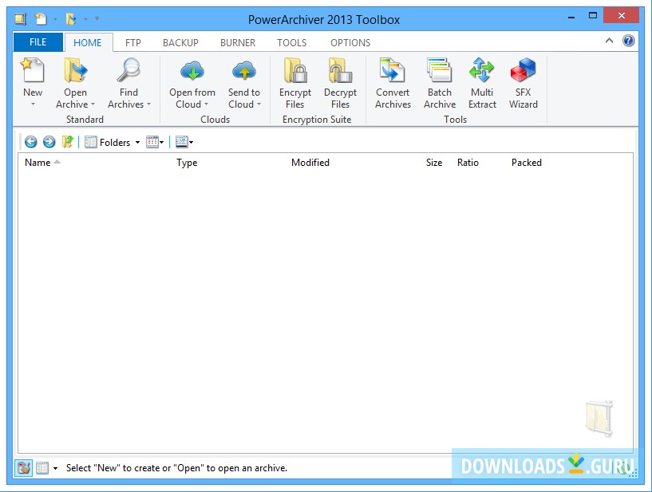
Task: Sort by the Size column header
Action: 434,163
